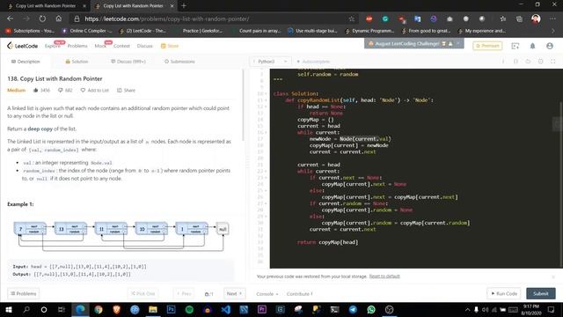Click the LeetCode logo in the navbar
The width and height of the screenshot is (563, 317).
click(22, 46)
